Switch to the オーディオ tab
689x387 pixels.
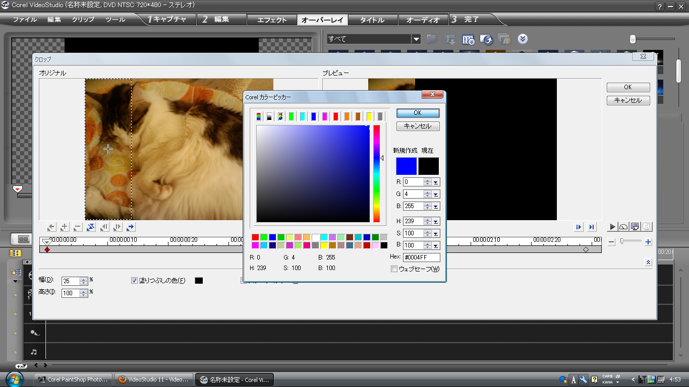pyautogui.click(x=423, y=20)
